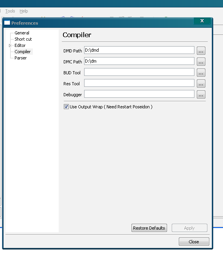Open the Tools menu
The width and height of the screenshot is (223, 255).
tap(10, 11)
